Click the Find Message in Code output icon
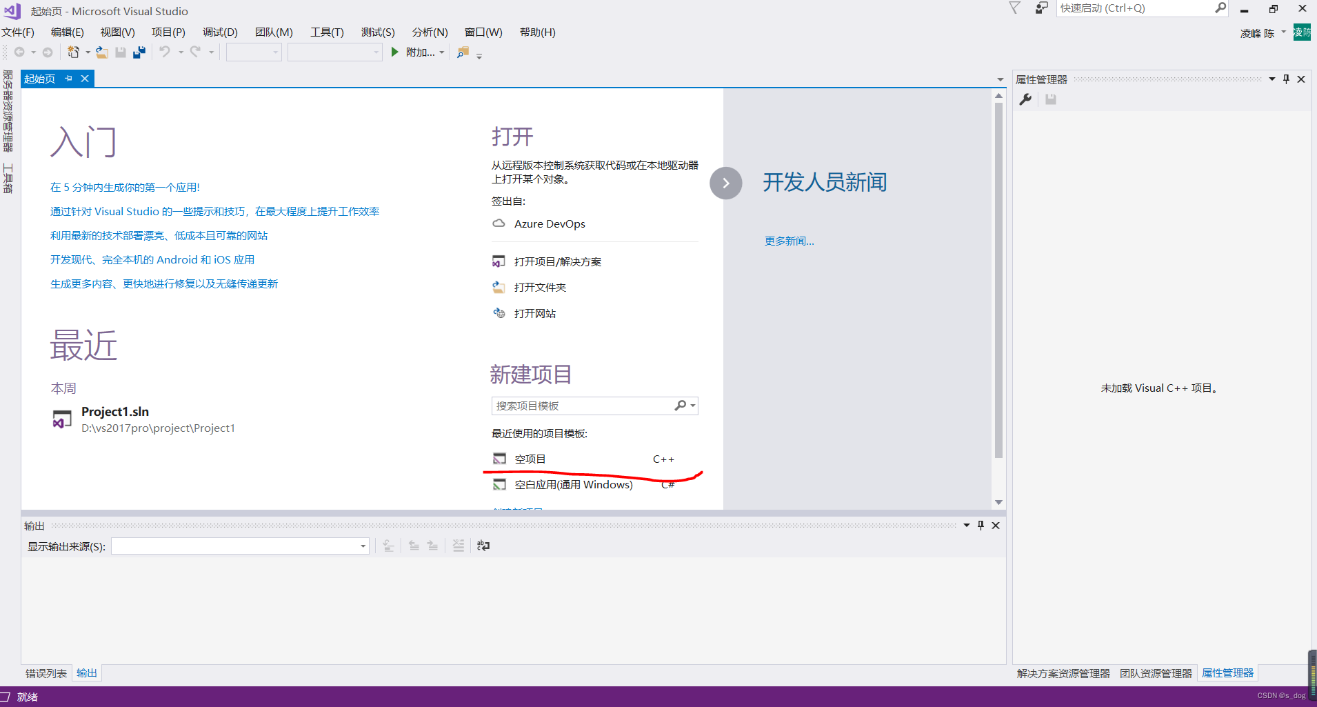Screen dimensions: 1317x707 [x=389, y=546]
